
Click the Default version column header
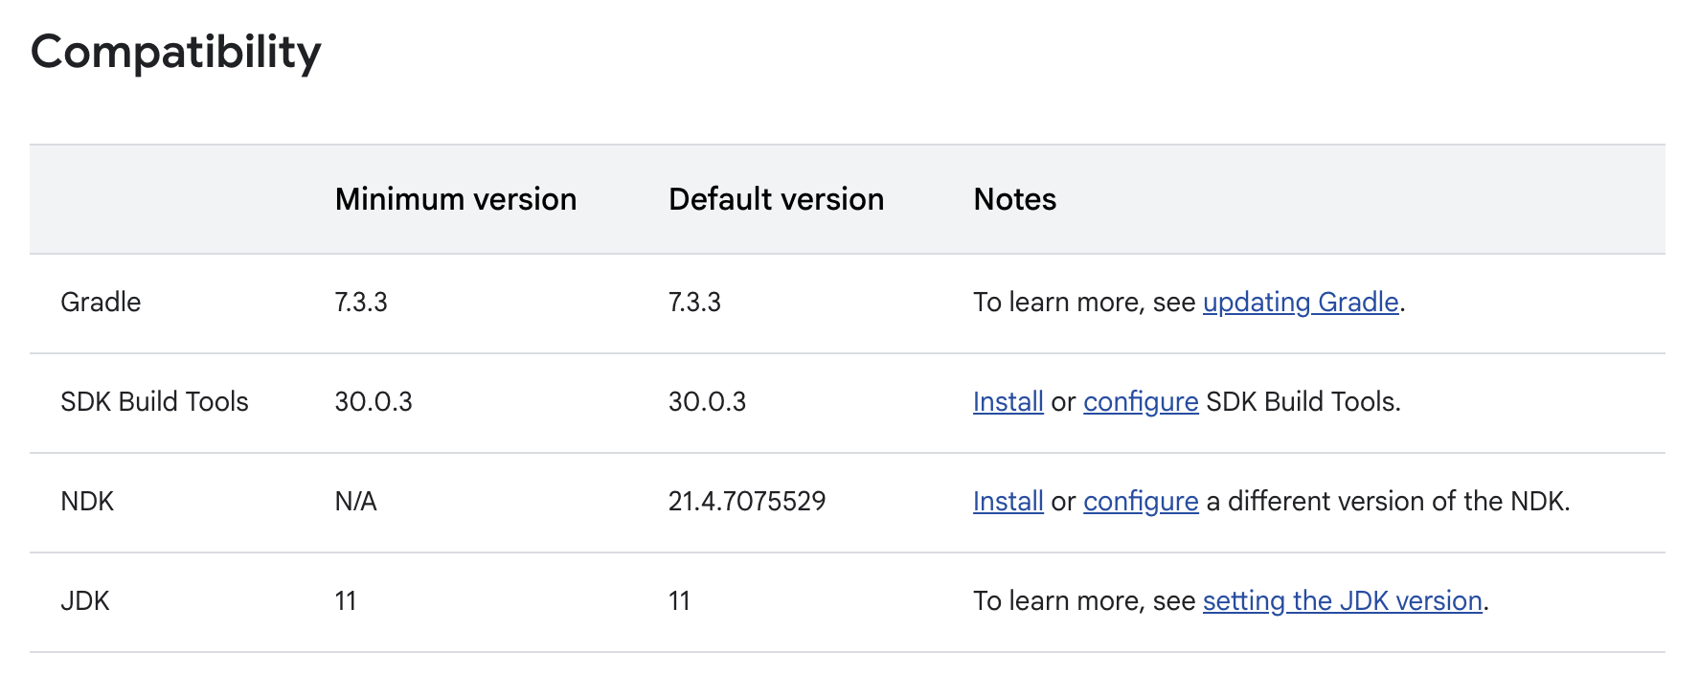tap(776, 199)
